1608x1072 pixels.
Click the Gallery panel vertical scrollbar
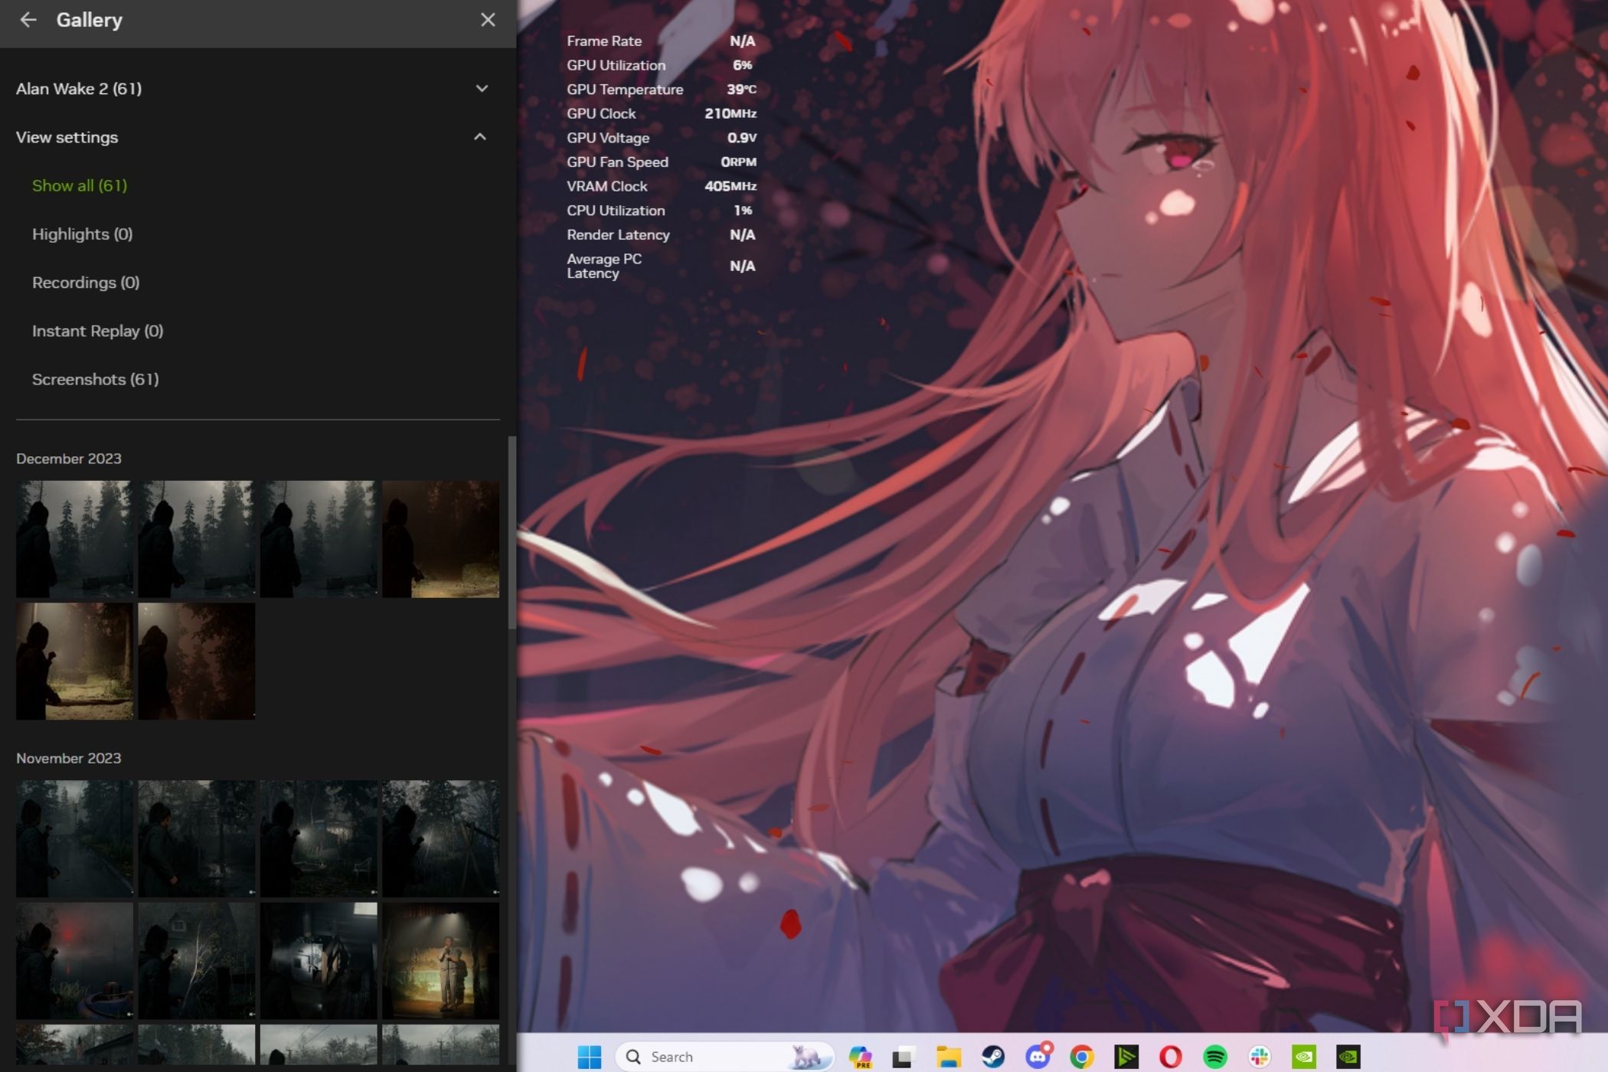tap(511, 532)
